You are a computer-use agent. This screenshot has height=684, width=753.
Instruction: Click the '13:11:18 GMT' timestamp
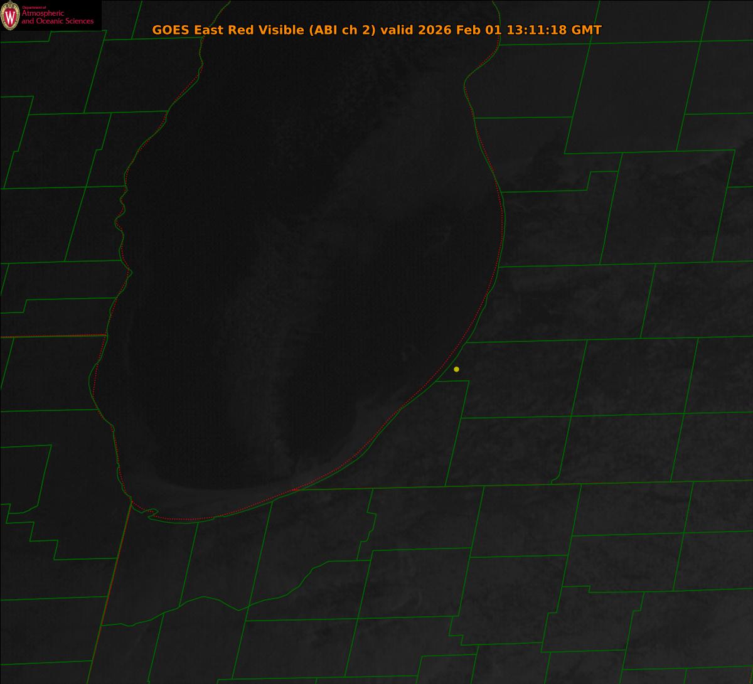click(x=554, y=30)
